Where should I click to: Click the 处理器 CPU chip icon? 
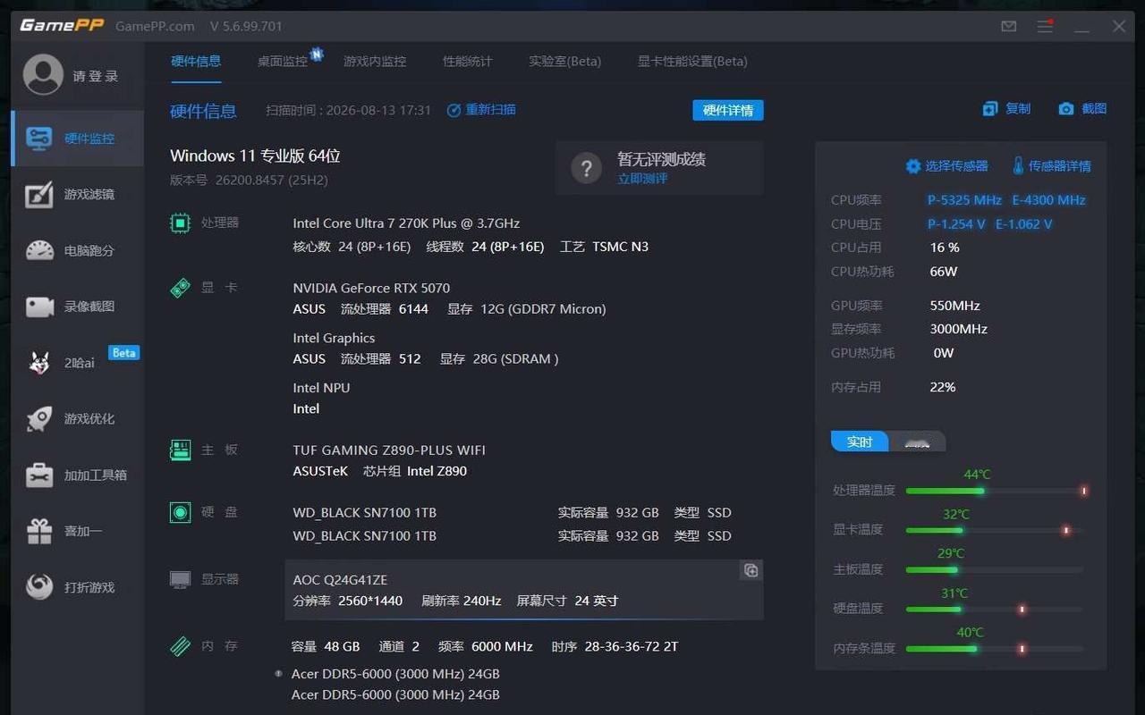click(x=180, y=223)
